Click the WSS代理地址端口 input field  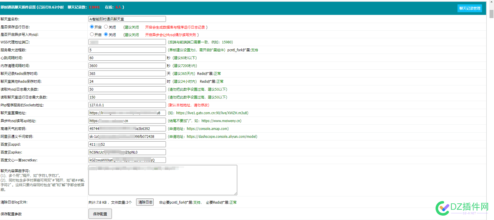[x=127, y=42]
